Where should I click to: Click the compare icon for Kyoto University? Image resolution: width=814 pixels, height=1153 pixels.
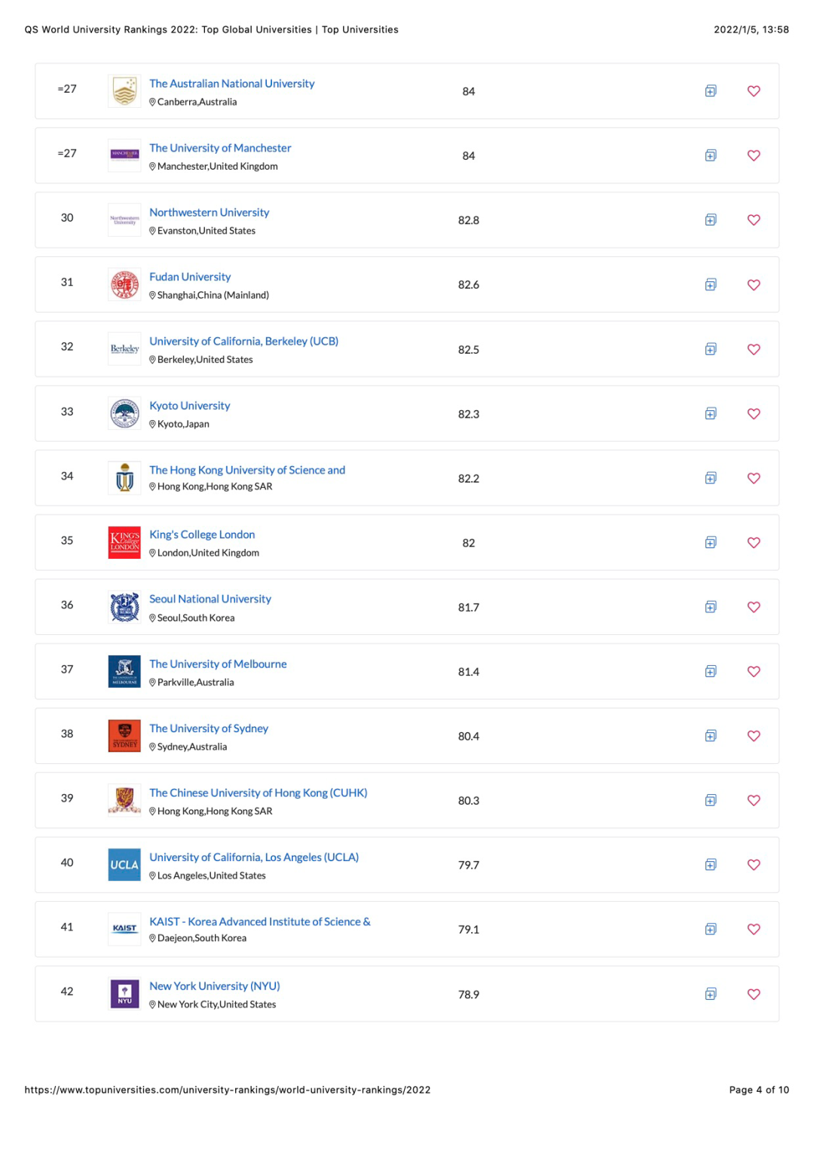710,414
